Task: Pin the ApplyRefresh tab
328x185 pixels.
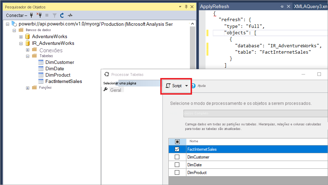Action: (282, 6)
